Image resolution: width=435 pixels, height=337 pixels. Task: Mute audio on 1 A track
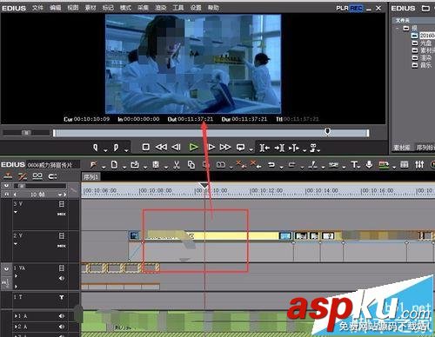(62, 316)
